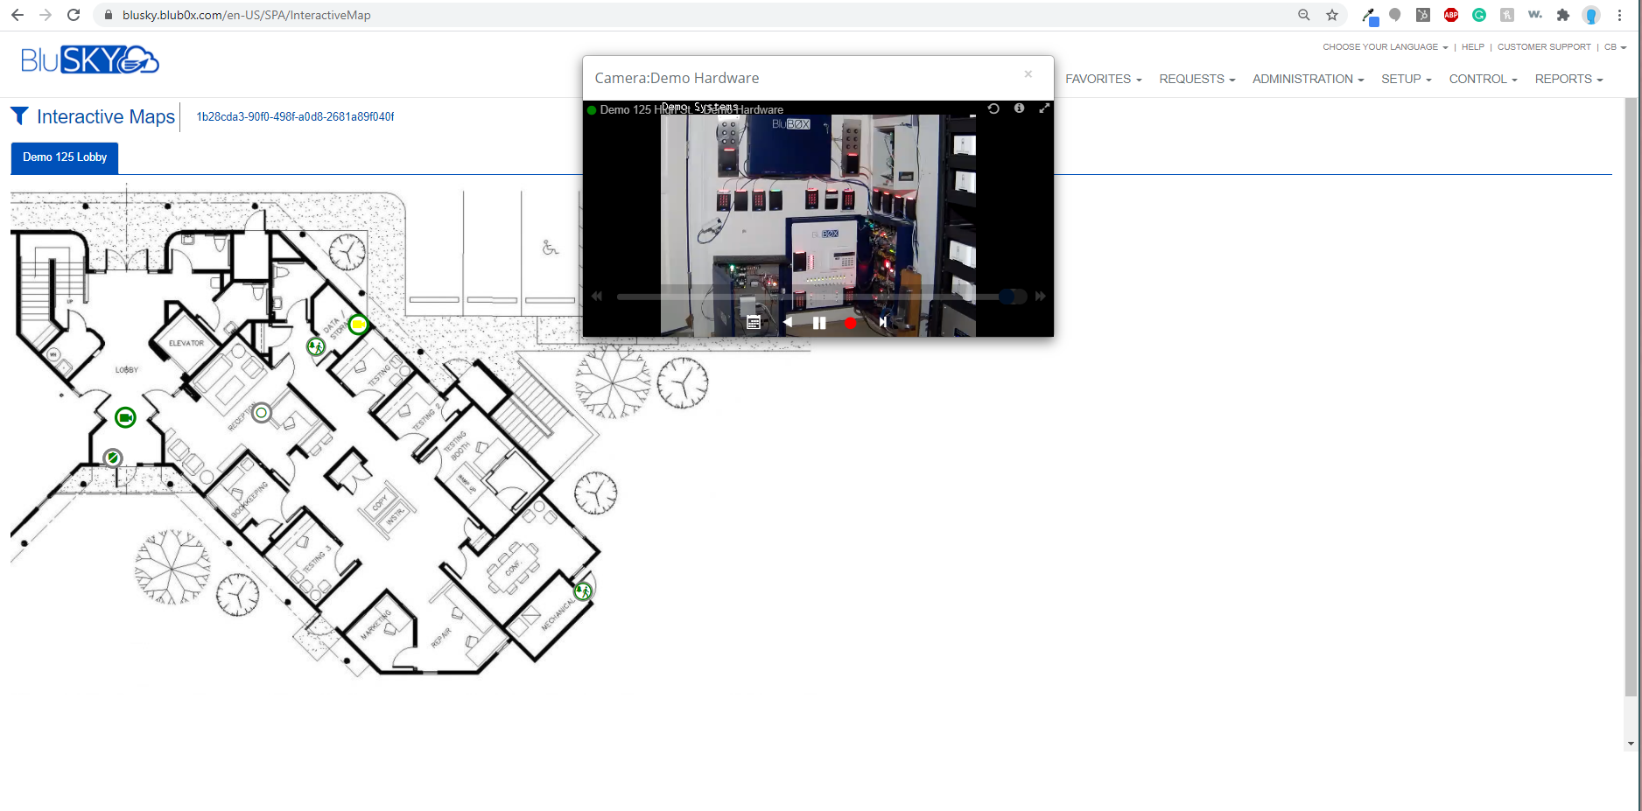
Task: Click the exit door icon near Mechanical room
Action: [x=583, y=591]
